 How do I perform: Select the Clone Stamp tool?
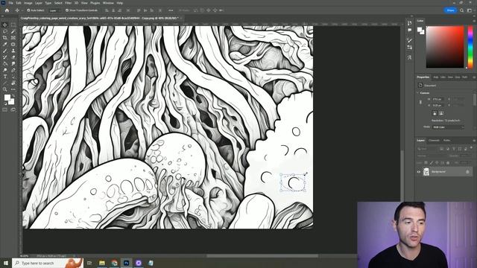(13, 51)
